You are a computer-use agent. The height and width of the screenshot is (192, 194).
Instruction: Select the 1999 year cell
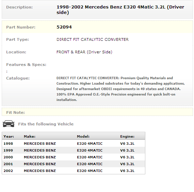pos(8,150)
